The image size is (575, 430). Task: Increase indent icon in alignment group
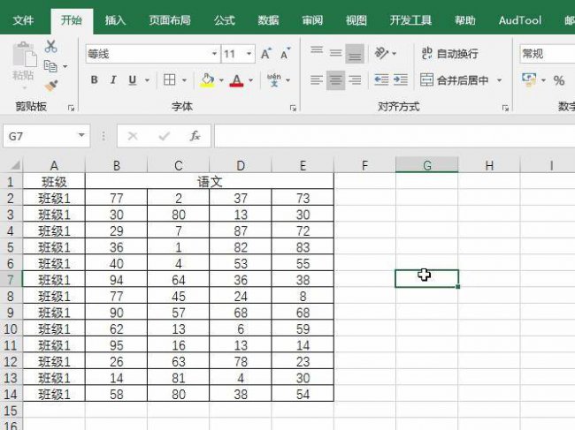coord(401,79)
